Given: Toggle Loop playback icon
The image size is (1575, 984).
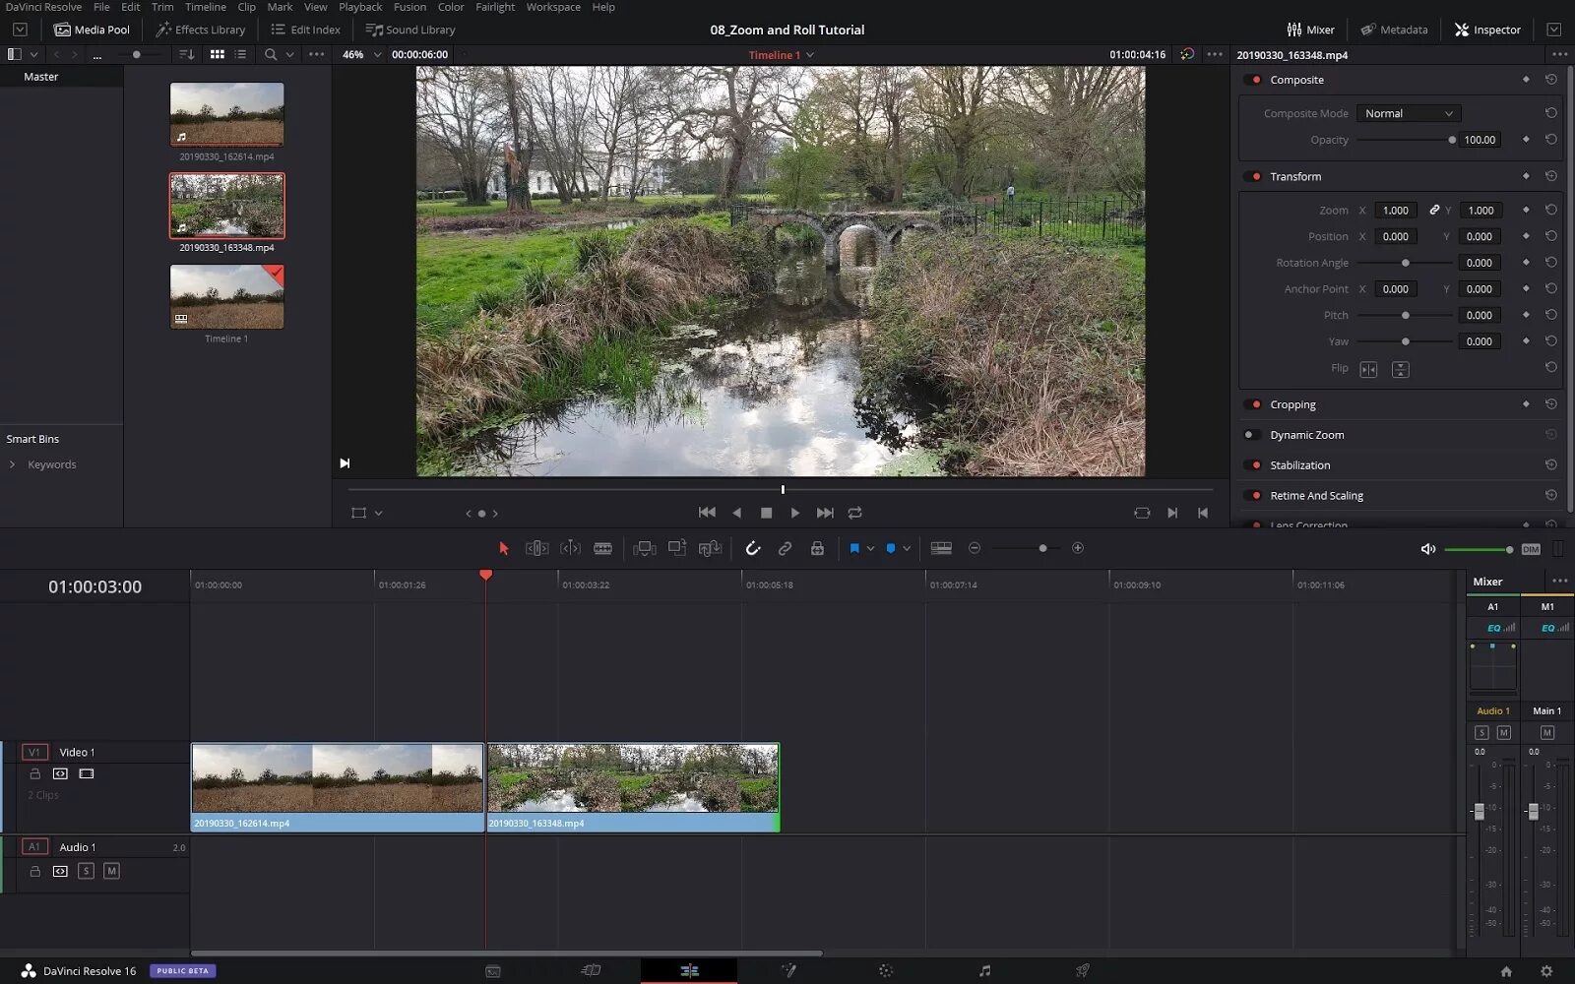Looking at the screenshot, I should [854, 513].
